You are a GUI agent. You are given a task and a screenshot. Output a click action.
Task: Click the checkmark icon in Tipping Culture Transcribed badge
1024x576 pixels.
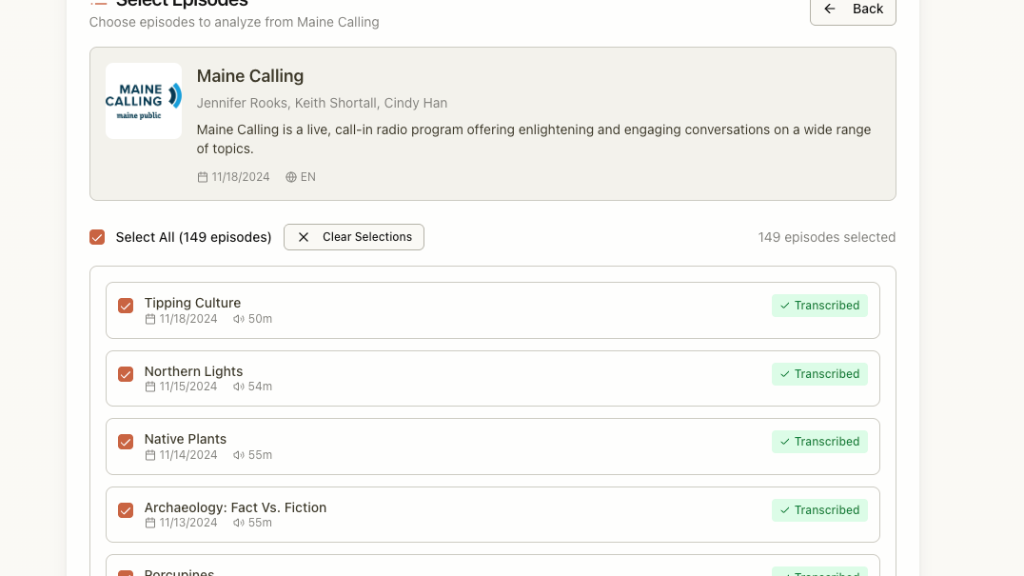tap(785, 306)
